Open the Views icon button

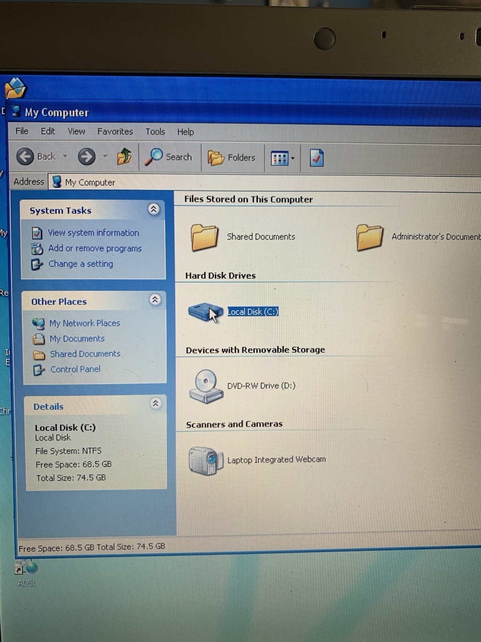279,158
